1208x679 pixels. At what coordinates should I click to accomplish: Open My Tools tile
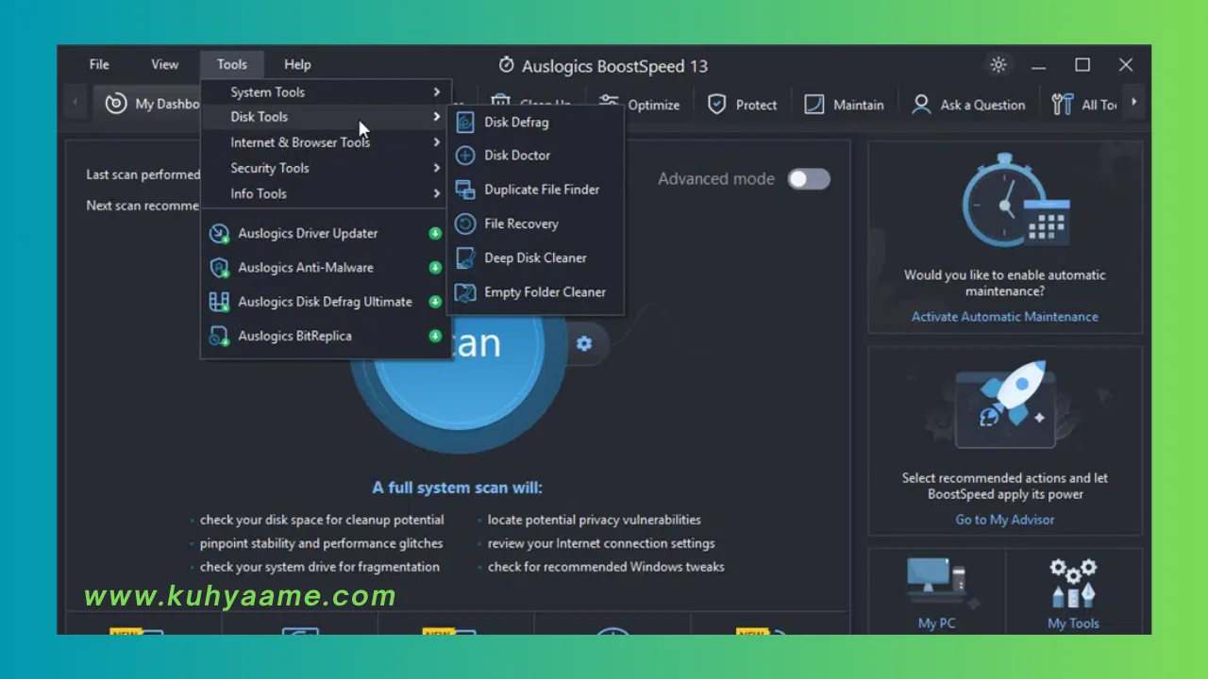pos(1074,591)
